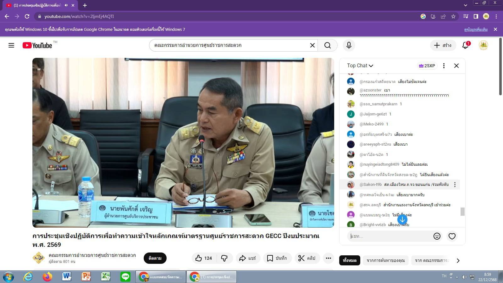Open more actions ellipsis below video
Screen dimensions: 503x283
pos(328,258)
